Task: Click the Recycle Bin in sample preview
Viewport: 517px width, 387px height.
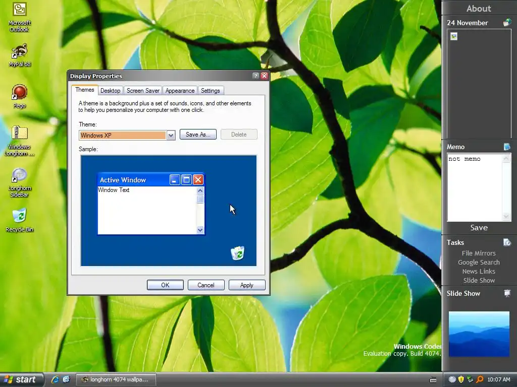Action: (x=238, y=253)
